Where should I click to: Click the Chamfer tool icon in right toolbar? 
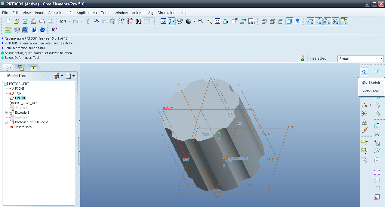[x=377, y=114]
